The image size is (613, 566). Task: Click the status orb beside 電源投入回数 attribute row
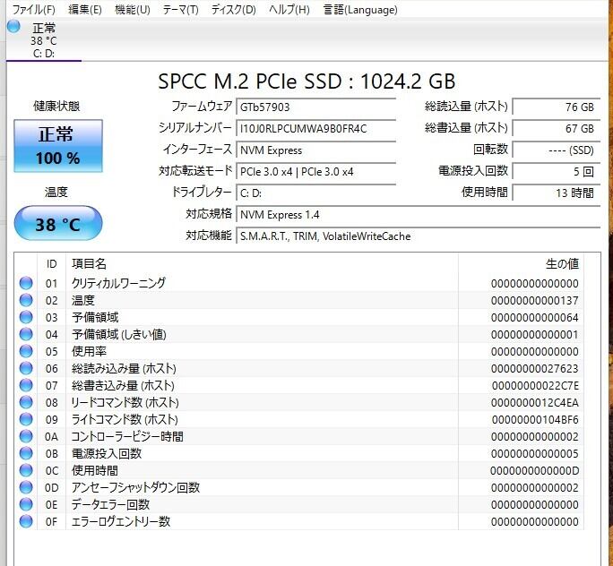[x=26, y=453]
